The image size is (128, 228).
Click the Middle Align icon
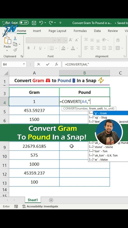92,40
